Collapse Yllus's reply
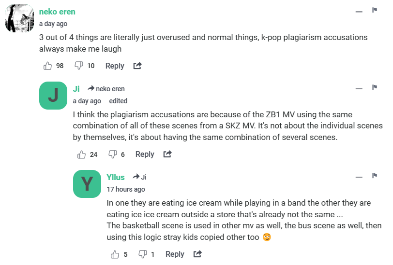The height and width of the screenshot is (265, 393). click(359, 177)
